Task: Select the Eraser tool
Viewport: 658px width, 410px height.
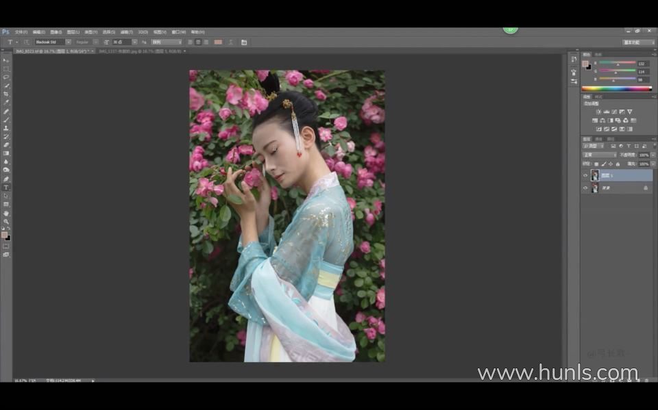Action: point(6,145)
